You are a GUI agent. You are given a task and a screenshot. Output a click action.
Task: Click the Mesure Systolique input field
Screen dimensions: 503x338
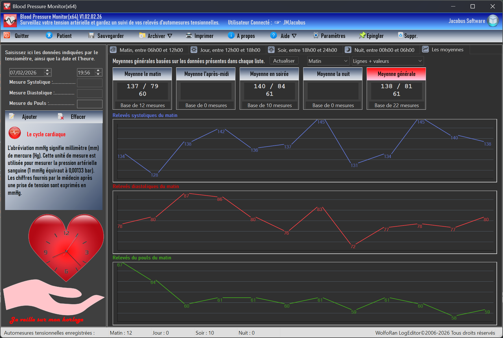(90, 83)
